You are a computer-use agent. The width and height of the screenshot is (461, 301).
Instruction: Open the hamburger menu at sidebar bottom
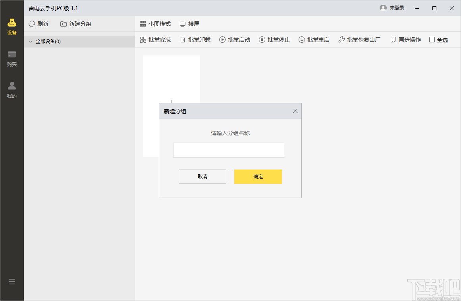pos(12,281)
